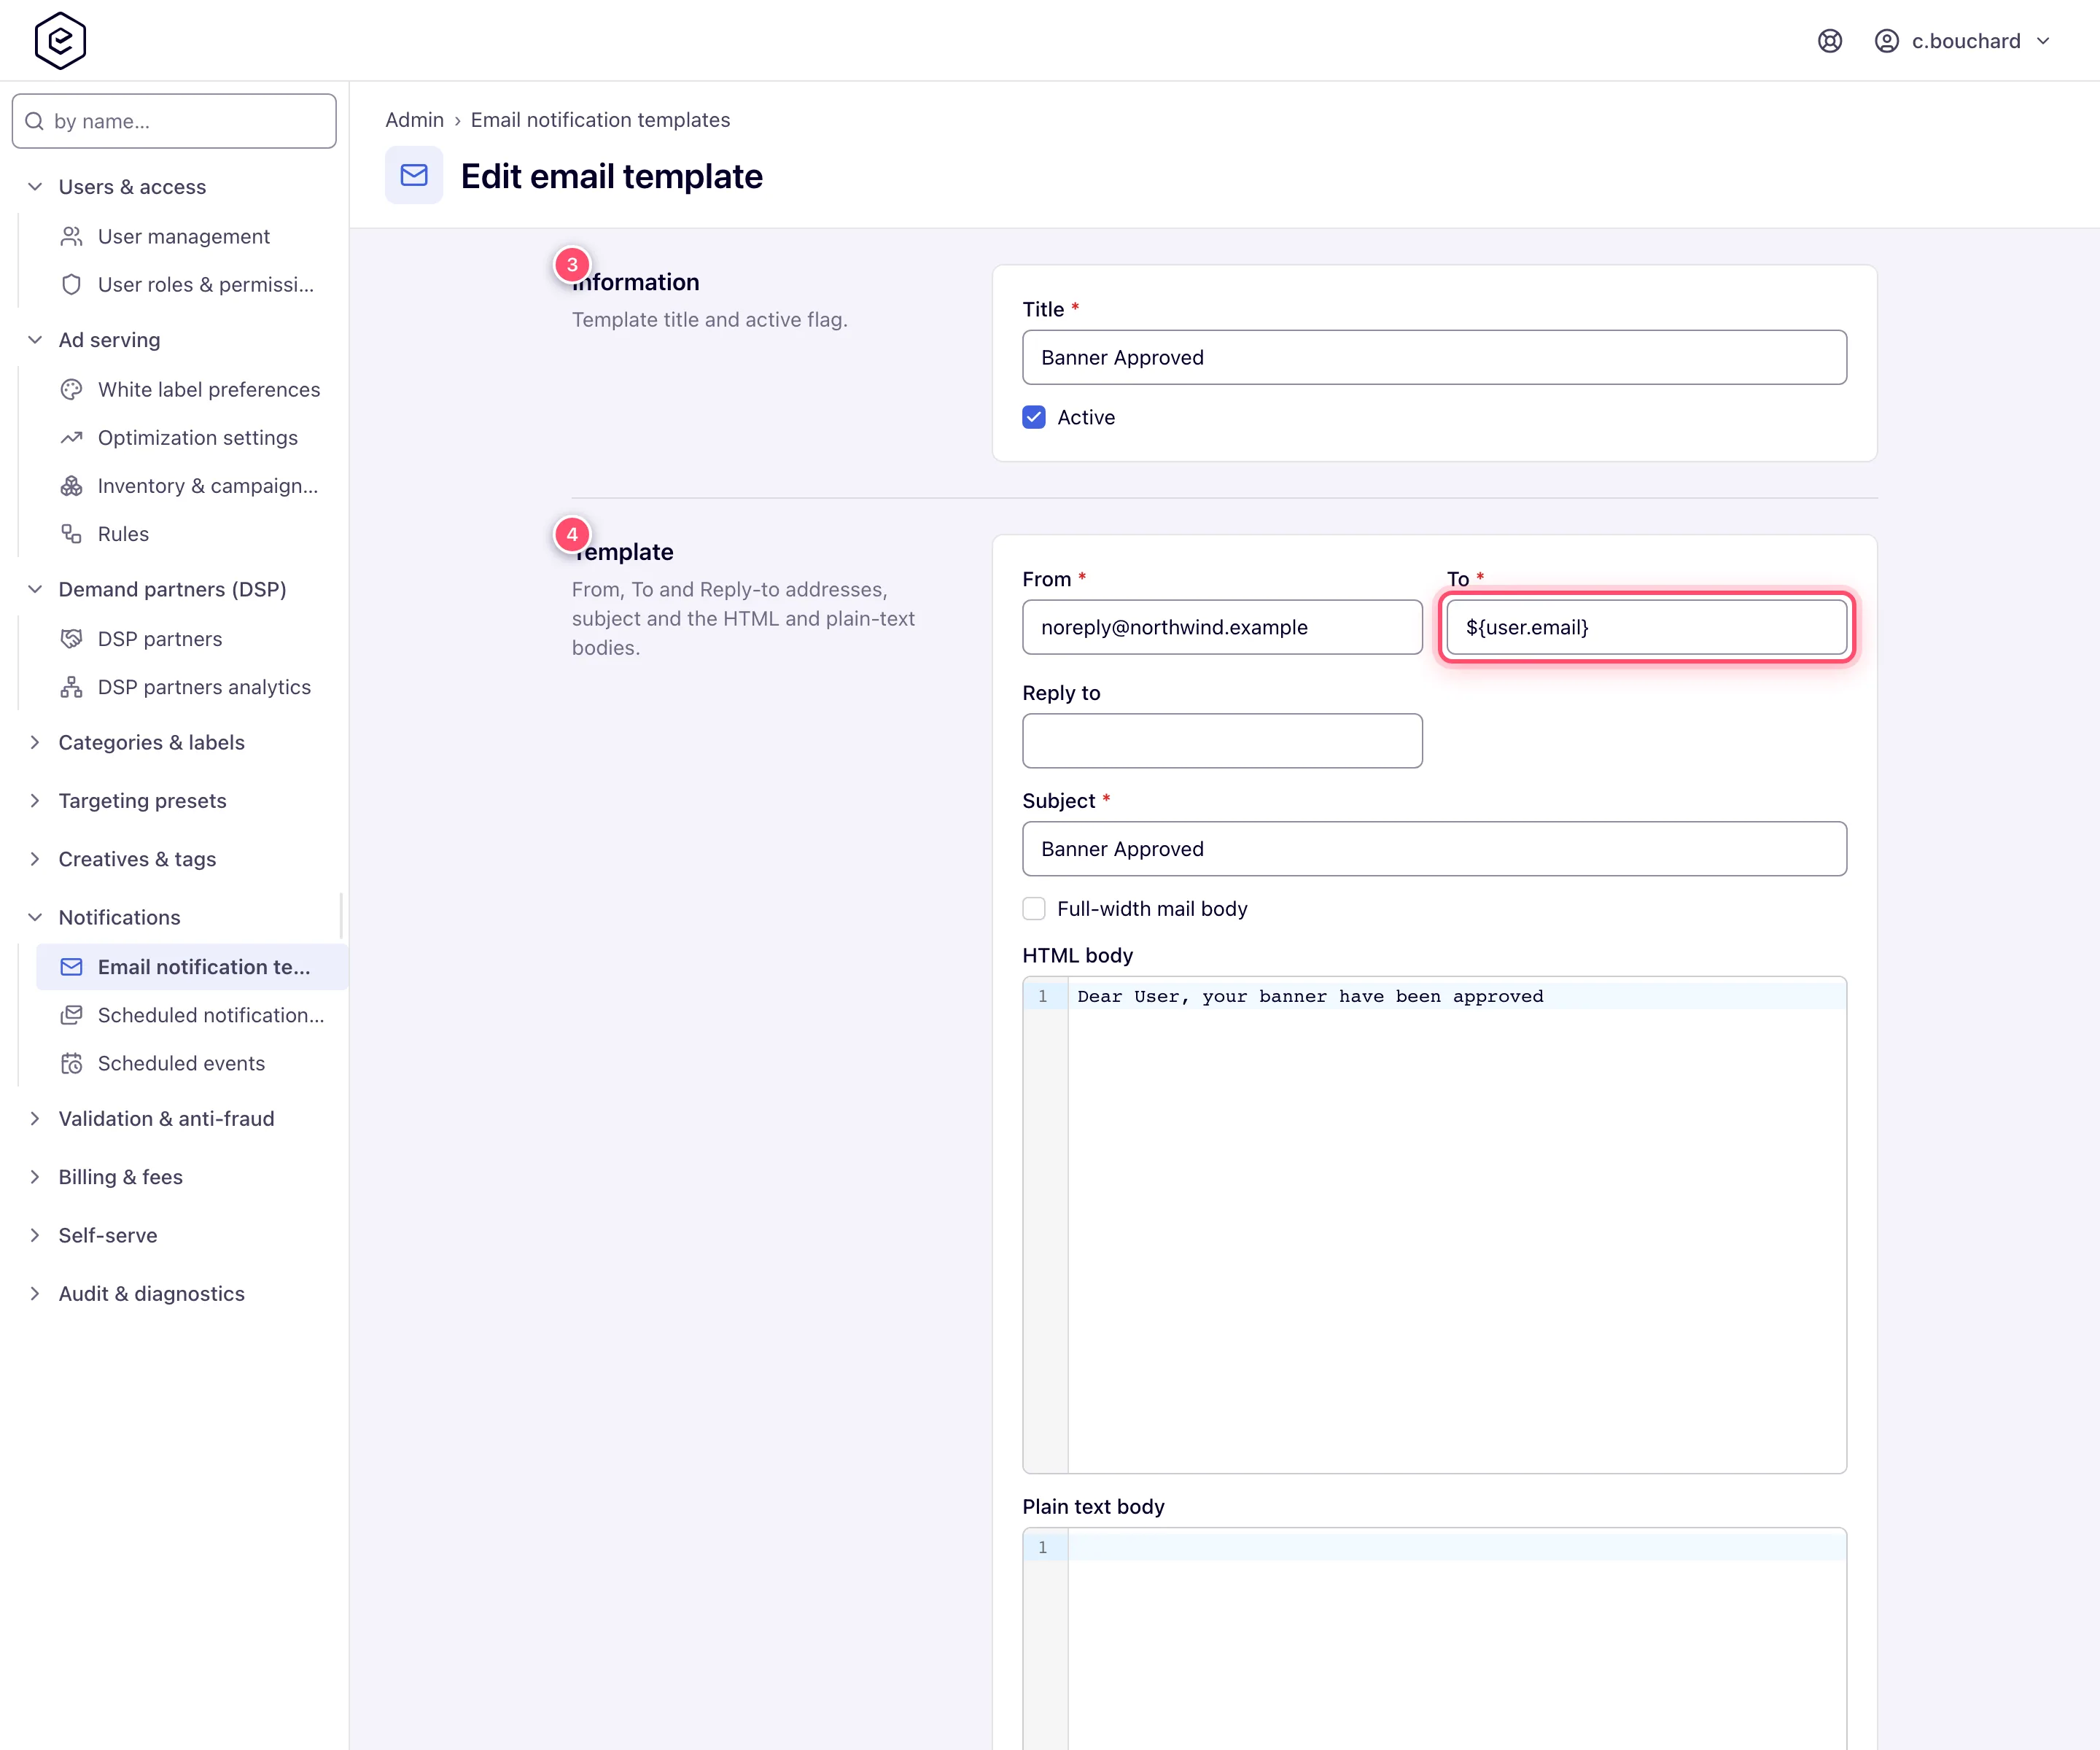
Task: Click the envelope icon beside Edit email template
Action: [414, 175]
